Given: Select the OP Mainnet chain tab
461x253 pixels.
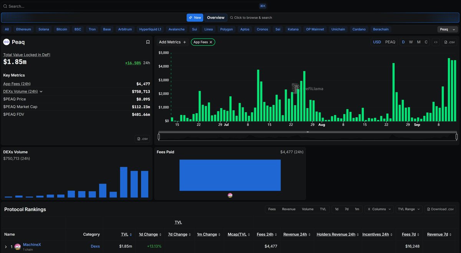Looking at the screenshot, I should click(x=315, y=29).
